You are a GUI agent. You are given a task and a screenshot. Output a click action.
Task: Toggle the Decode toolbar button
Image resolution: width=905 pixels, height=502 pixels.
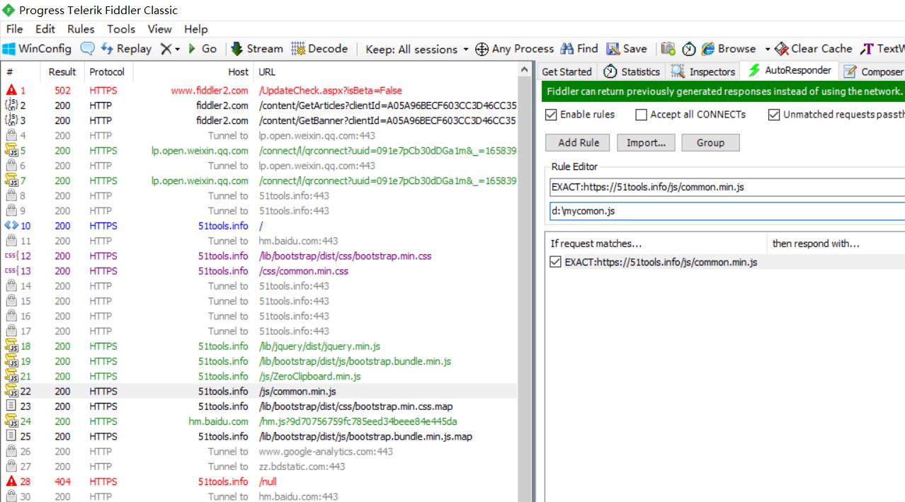(298, 49)
